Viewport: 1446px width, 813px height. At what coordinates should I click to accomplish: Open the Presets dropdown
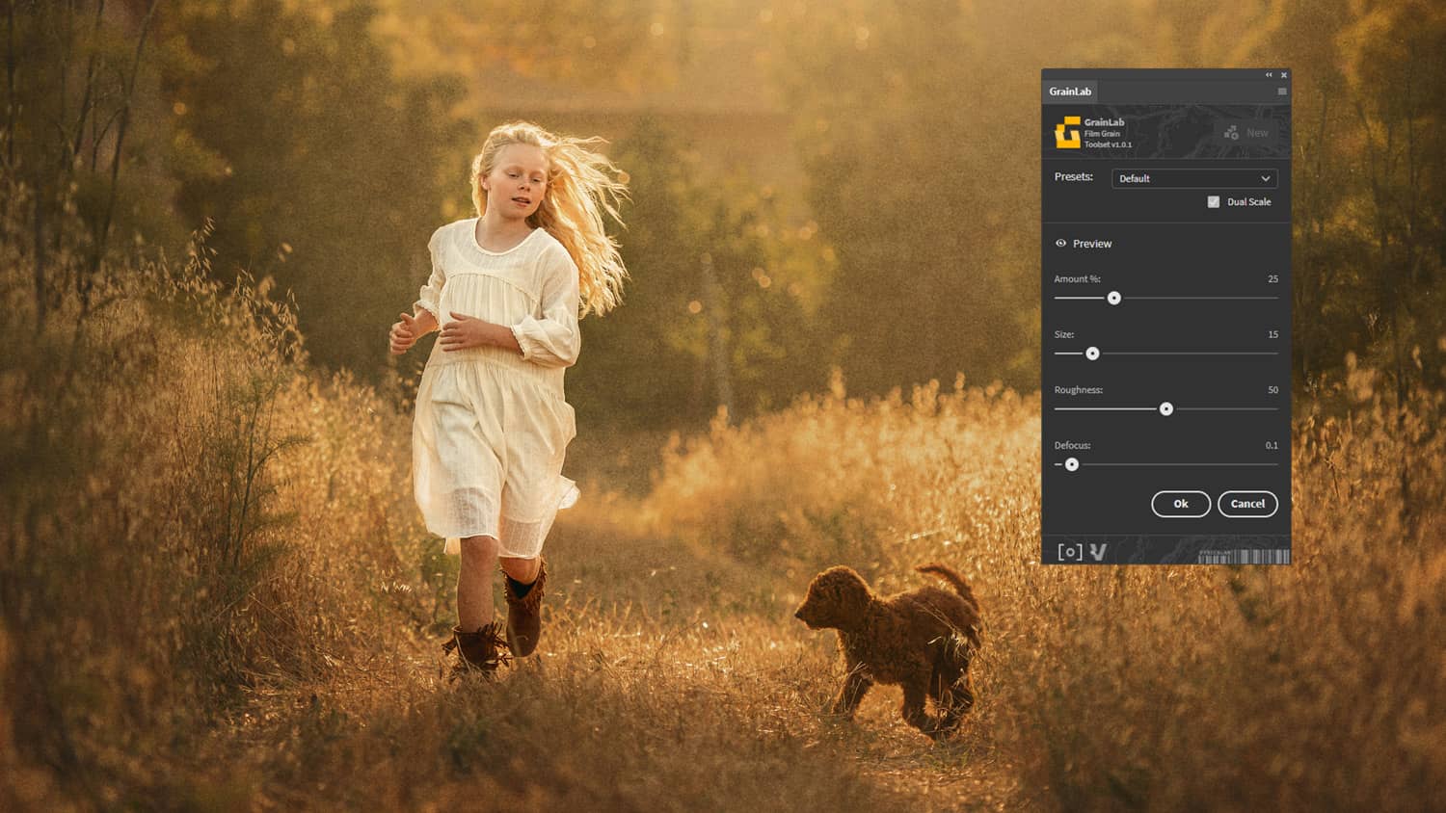[x=1193, y=178]
